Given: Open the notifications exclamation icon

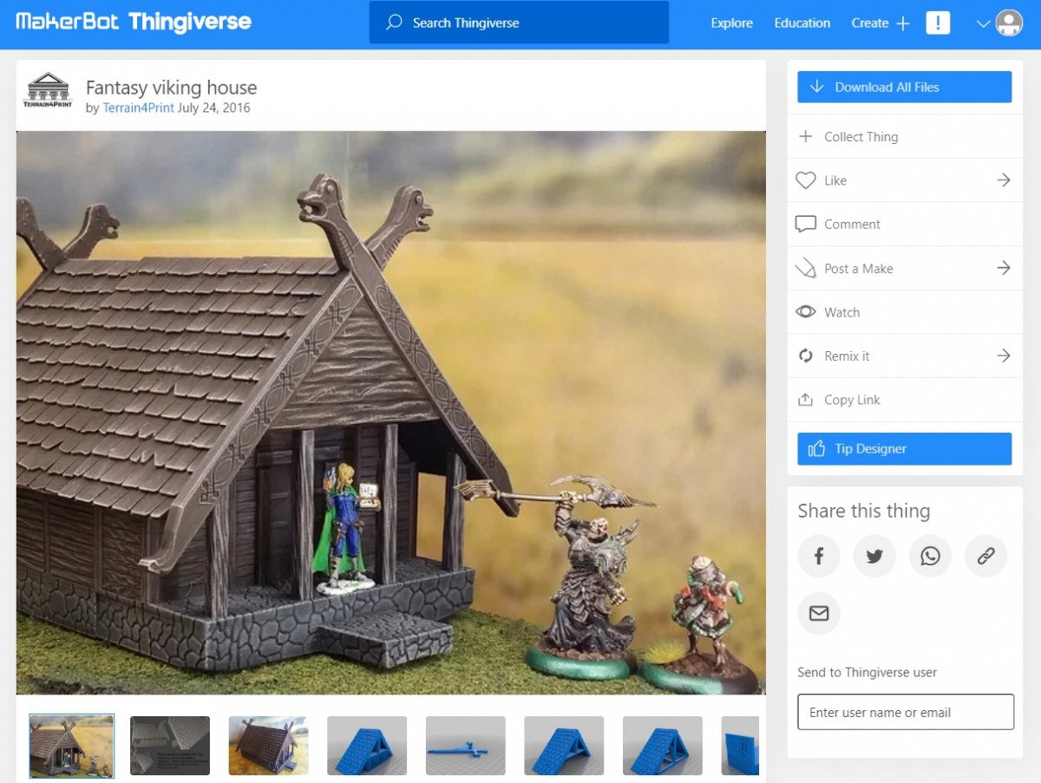Looking at the screenshot, I should pyautogui.click(x=938, y=23).
